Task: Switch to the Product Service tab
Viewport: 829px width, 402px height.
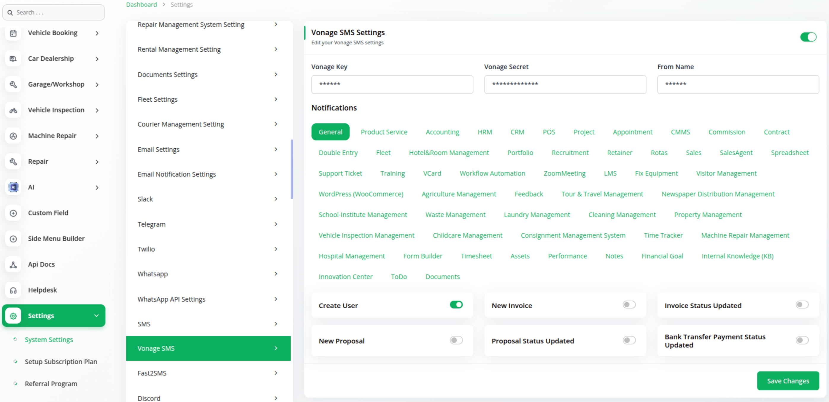Action: [384, 132]
